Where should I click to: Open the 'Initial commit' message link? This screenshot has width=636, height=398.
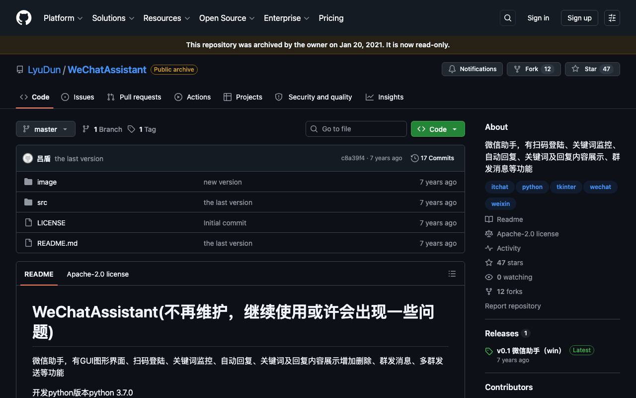coord(225,223)
